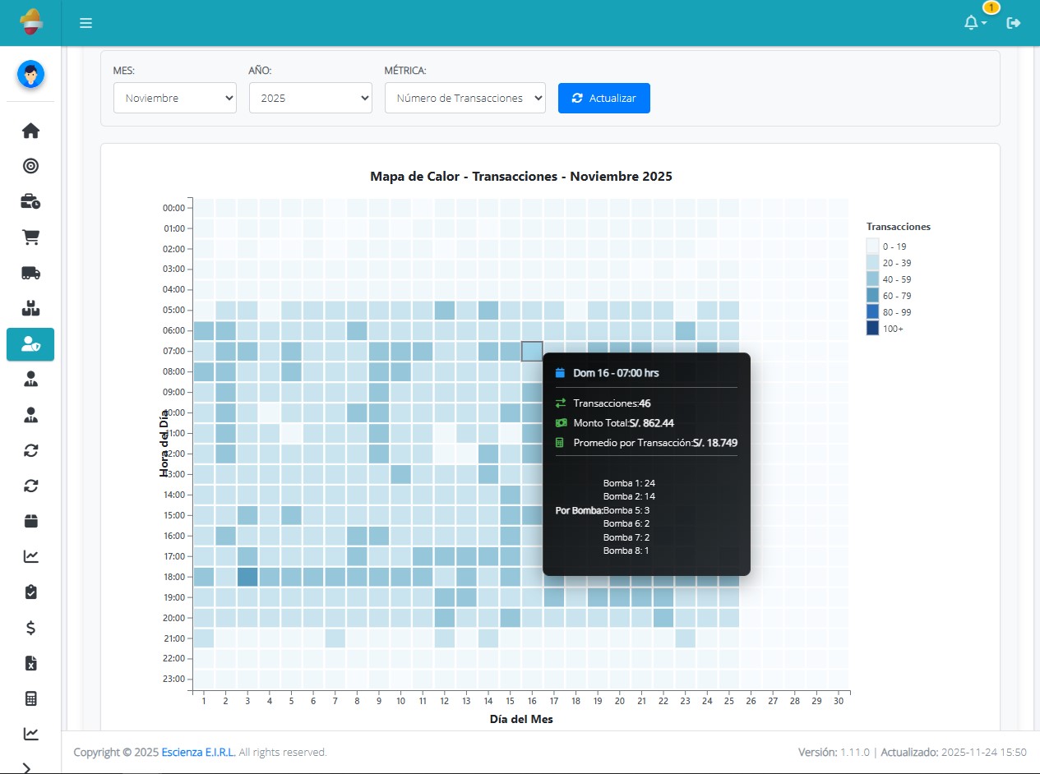Open the notifications bell

pos(972,23)
